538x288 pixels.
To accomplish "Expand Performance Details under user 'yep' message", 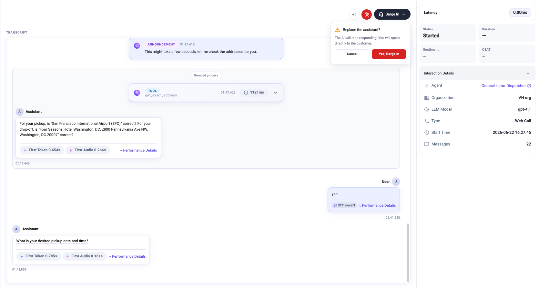I will [x=377, y=205].
